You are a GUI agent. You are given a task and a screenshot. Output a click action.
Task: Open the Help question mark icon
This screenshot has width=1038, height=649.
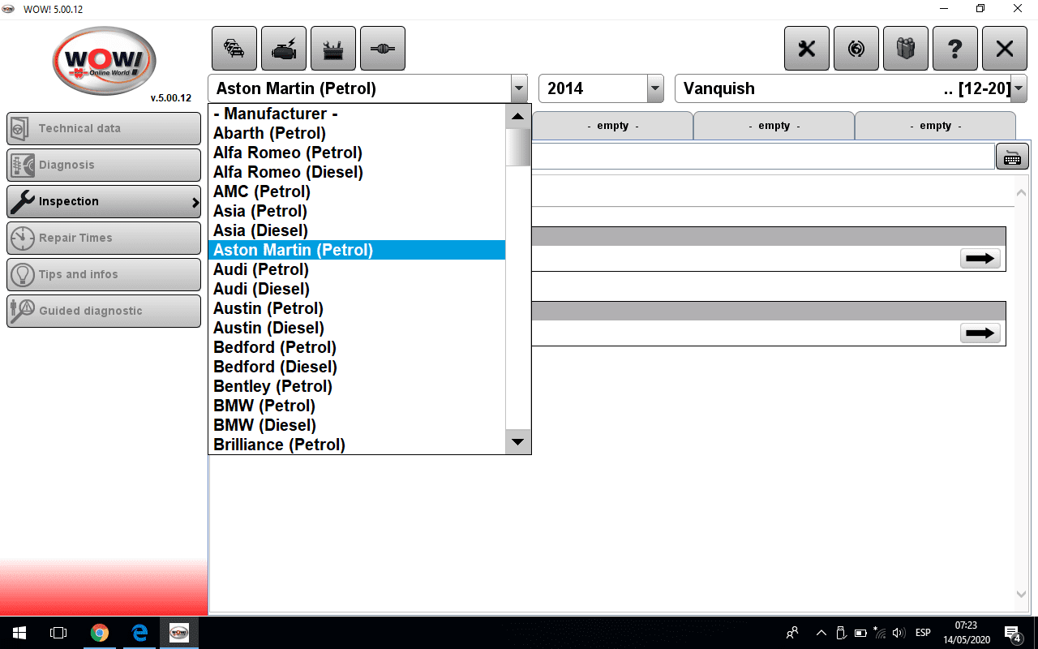point(955,48)
